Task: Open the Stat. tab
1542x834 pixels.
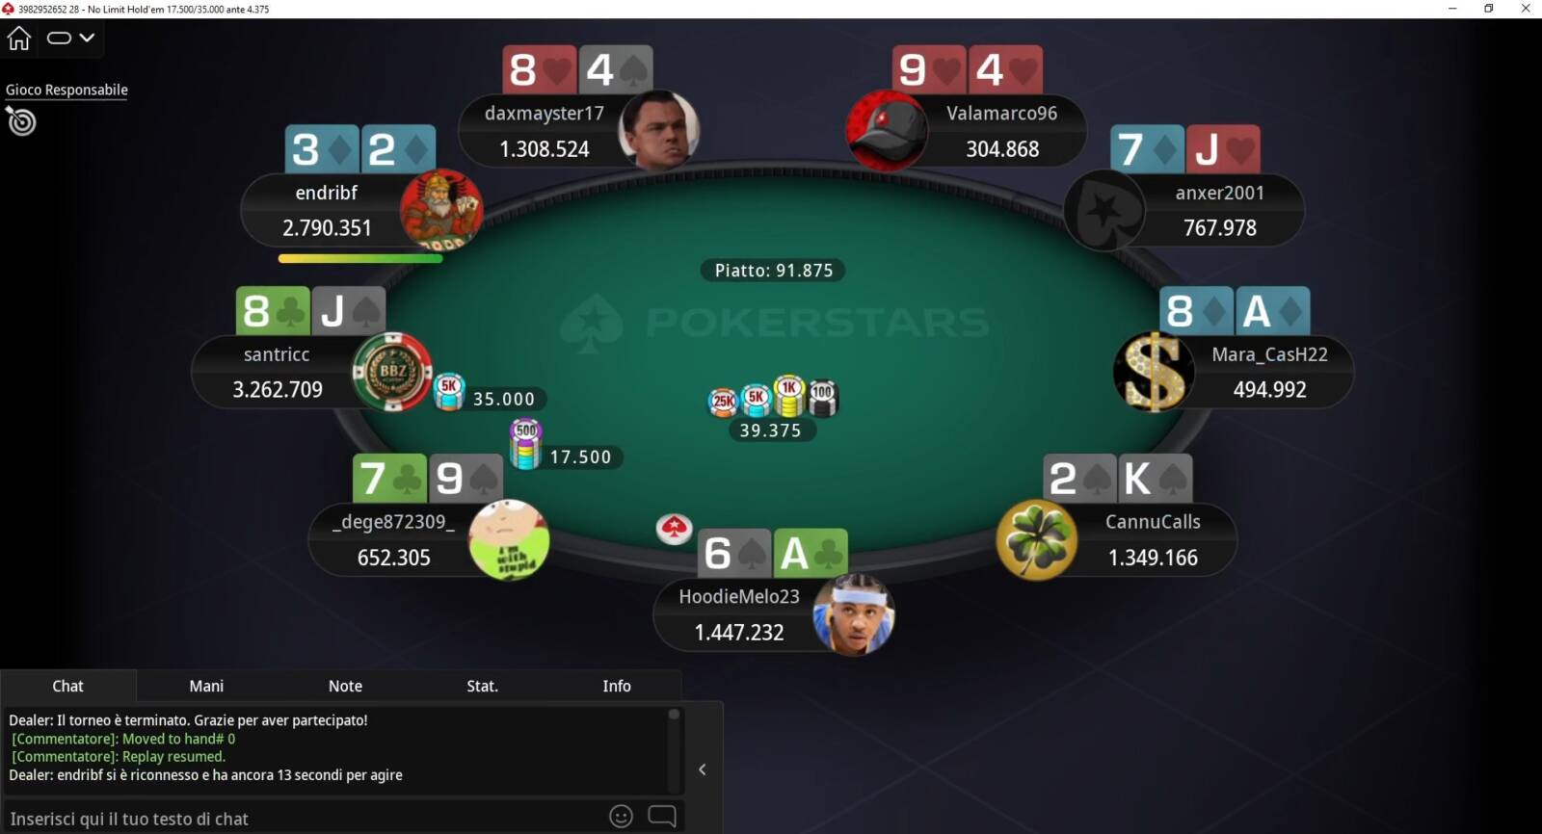Action: pyautogui.click(x=482, y=686)
